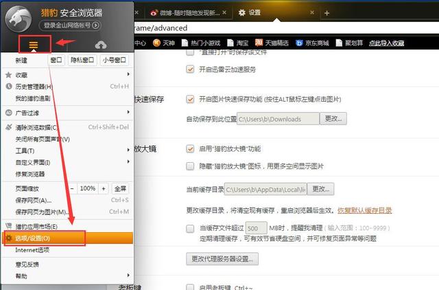Click the cart icon for 猎豹应用市场

click(x=9, y=226)
